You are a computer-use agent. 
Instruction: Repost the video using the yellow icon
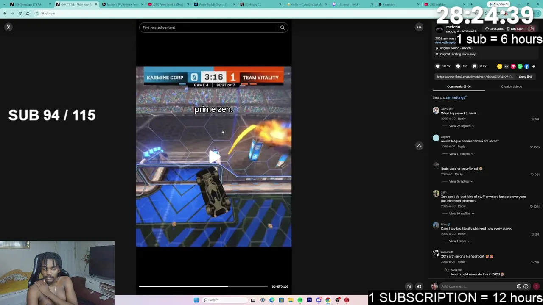[500, 67]
